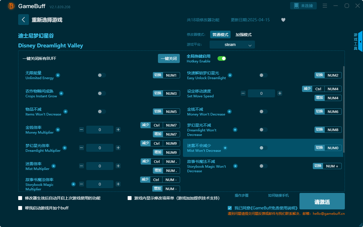Click the star badge beside Dreamlight Multiplier
This screenshot has height=227, width=363.
65,148
